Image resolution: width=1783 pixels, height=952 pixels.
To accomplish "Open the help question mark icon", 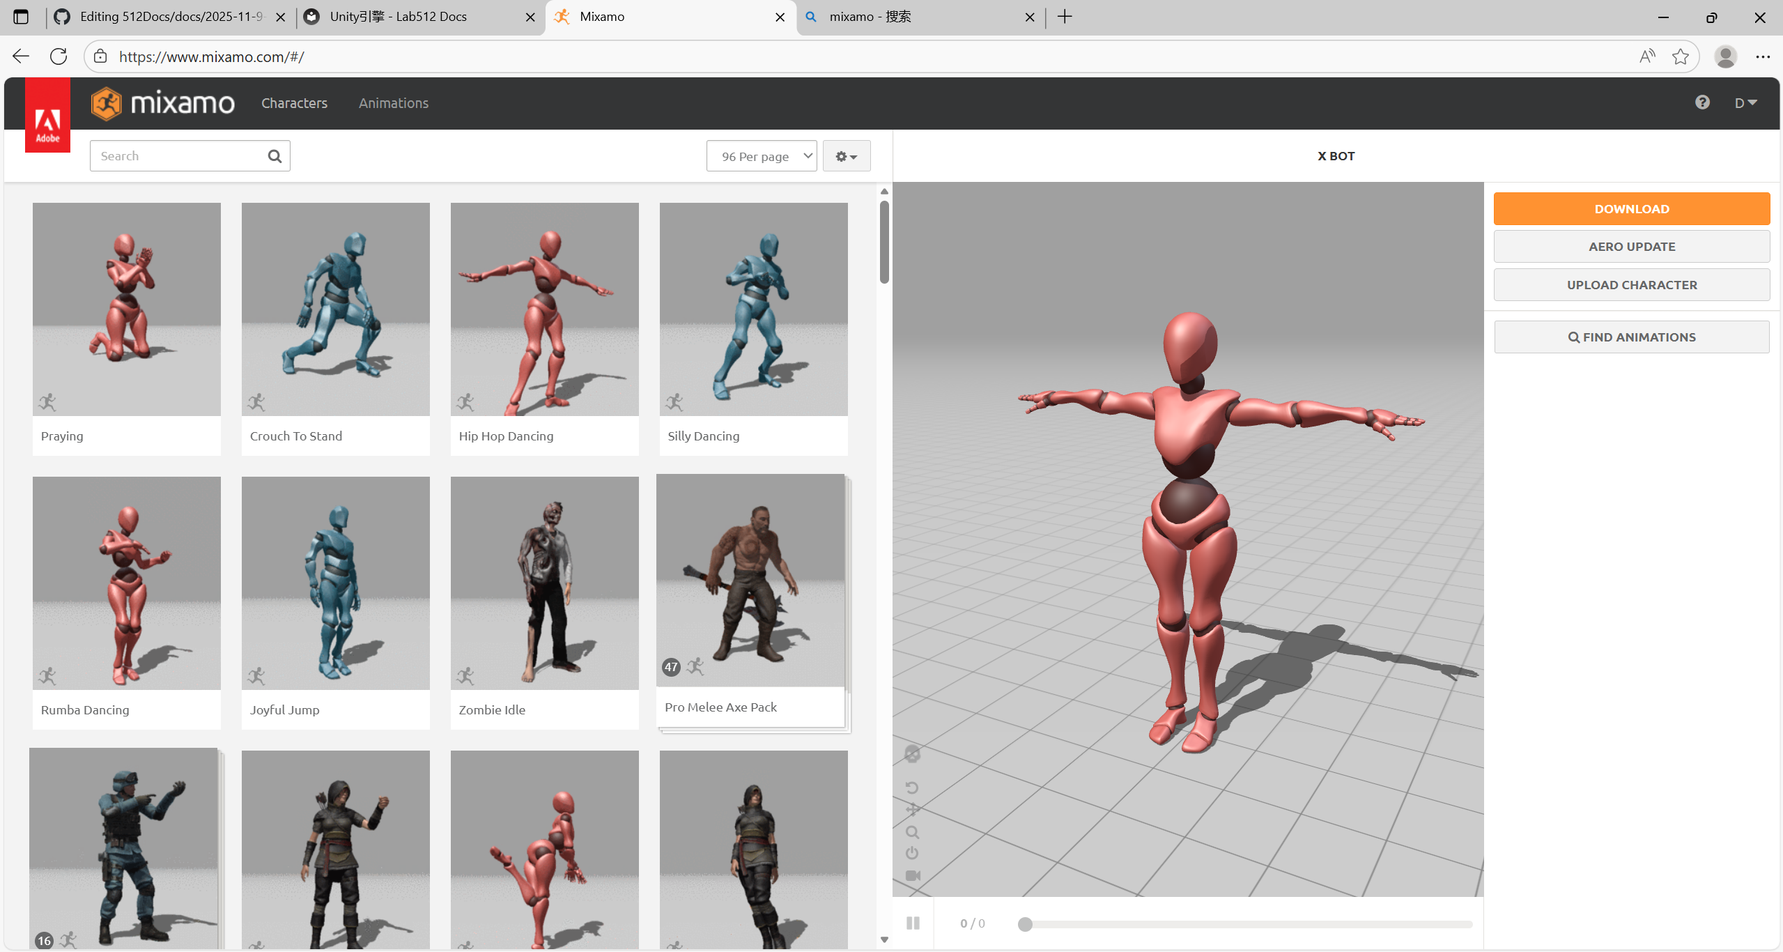I will coord(1702,102).
